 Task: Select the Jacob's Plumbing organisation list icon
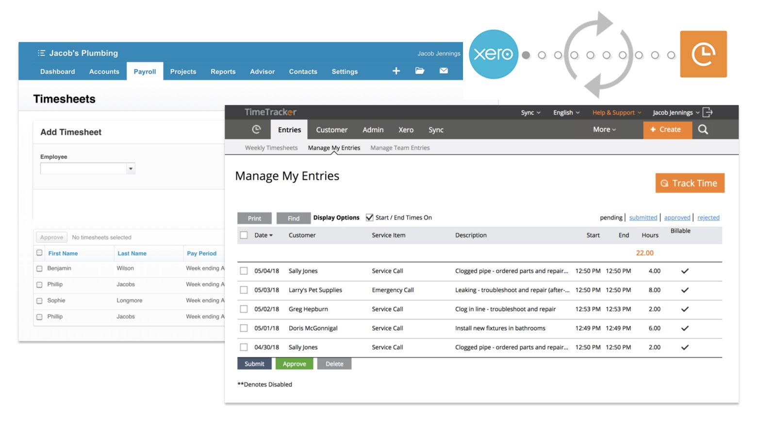(42, 53)
